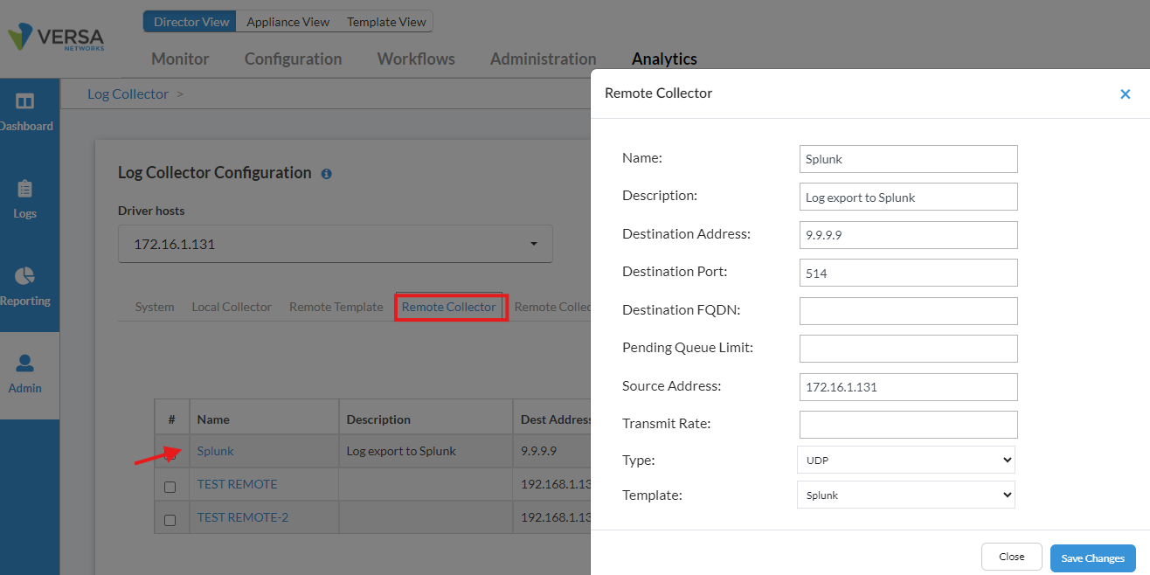Switch to Template View
This screenshot has width=1150, height=575.
point(386,22)
